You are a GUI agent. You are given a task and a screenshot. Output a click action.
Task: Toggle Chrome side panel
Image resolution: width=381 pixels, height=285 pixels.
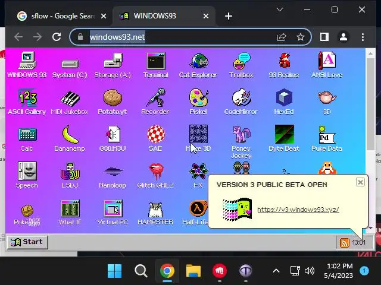pos(324,37)
